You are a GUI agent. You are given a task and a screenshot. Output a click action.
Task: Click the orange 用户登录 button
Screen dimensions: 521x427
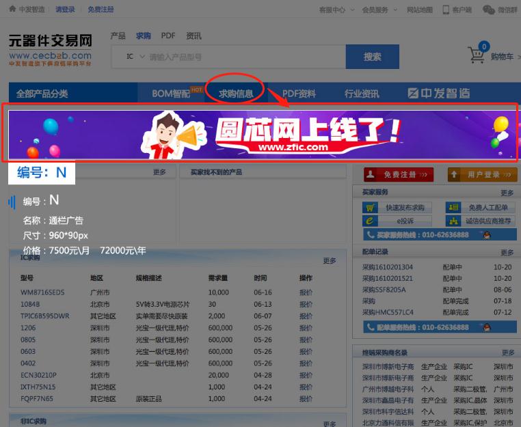(x=483, y=175)
